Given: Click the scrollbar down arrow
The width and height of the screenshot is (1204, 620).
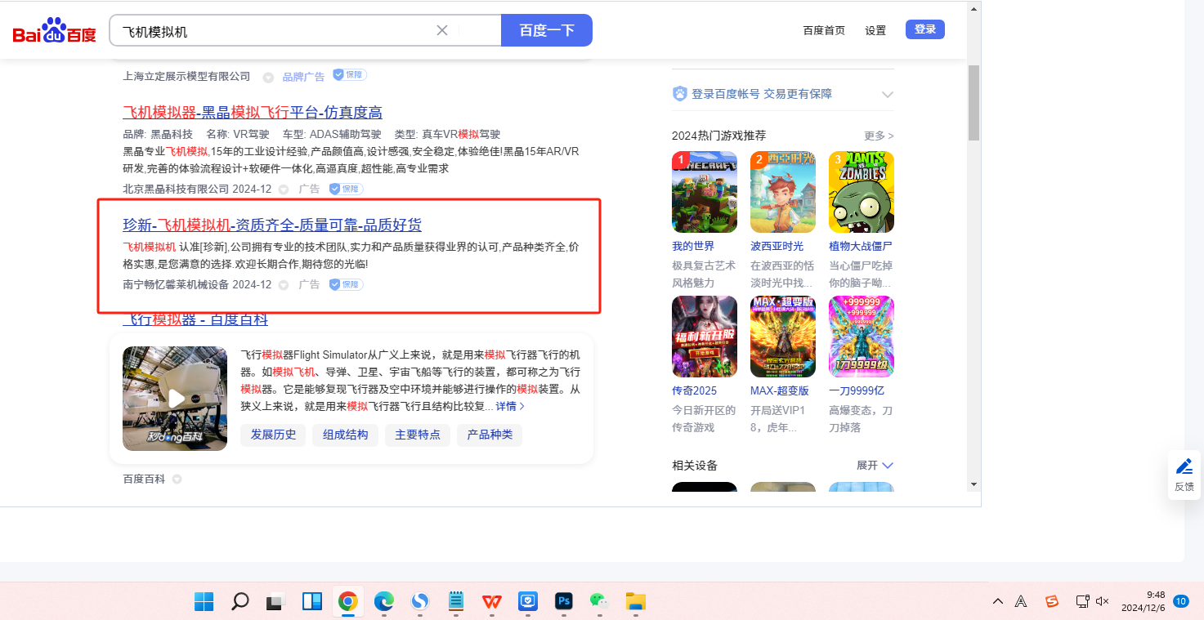Looking at the screenshot, I should pyautogui.click(x=973, y=484).
